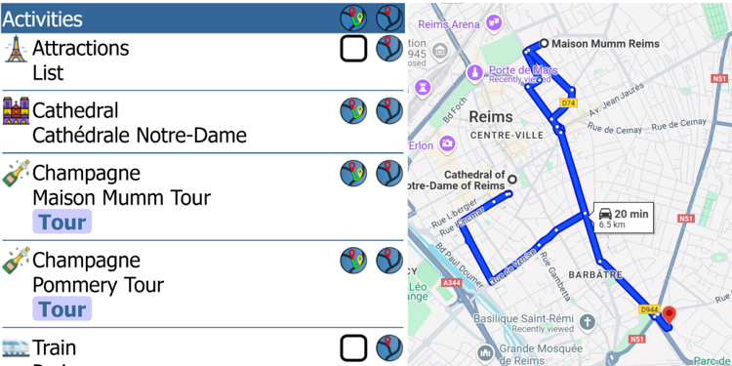Screen dimensions: 732x366
Task: Check the Attractions List checkbox
Action: point(353,49)
